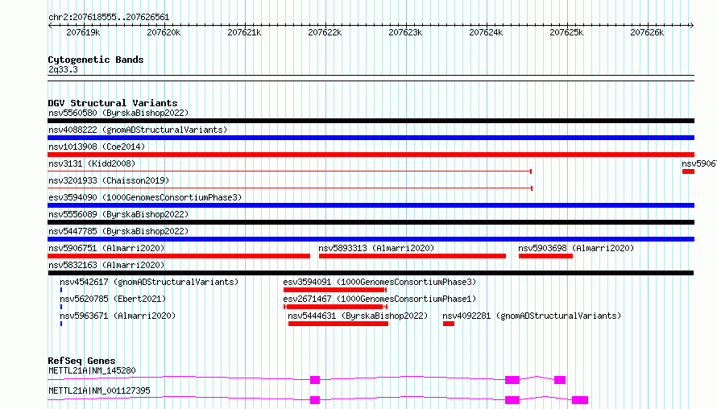717x409 pixels.
Task: Open the nsv5447785 (ByrskaBishop2022) label
Action: [x=118, y=231]
